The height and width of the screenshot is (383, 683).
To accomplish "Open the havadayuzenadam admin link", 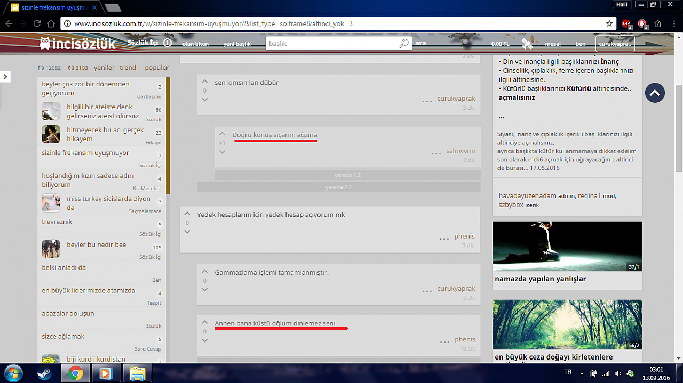I will point(527,195).
